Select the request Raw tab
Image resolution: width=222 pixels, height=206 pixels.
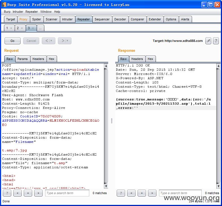point(10,59)
